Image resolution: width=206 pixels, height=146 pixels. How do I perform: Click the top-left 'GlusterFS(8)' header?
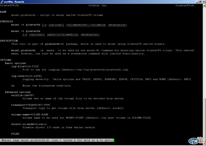click(x=10, y=5)
